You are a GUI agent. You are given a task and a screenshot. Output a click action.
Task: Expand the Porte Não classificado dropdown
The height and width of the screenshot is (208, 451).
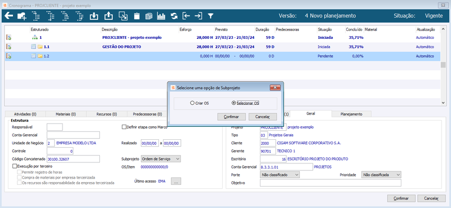pos(280,175)
